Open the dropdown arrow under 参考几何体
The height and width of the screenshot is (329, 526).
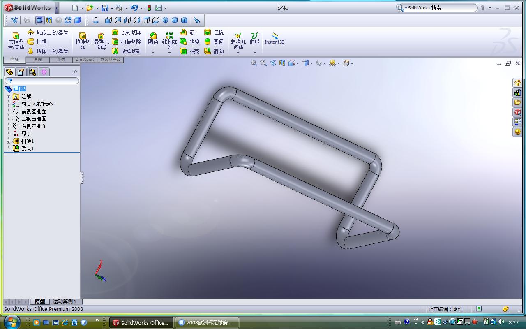pyautogui.click(x=238, y=53)
